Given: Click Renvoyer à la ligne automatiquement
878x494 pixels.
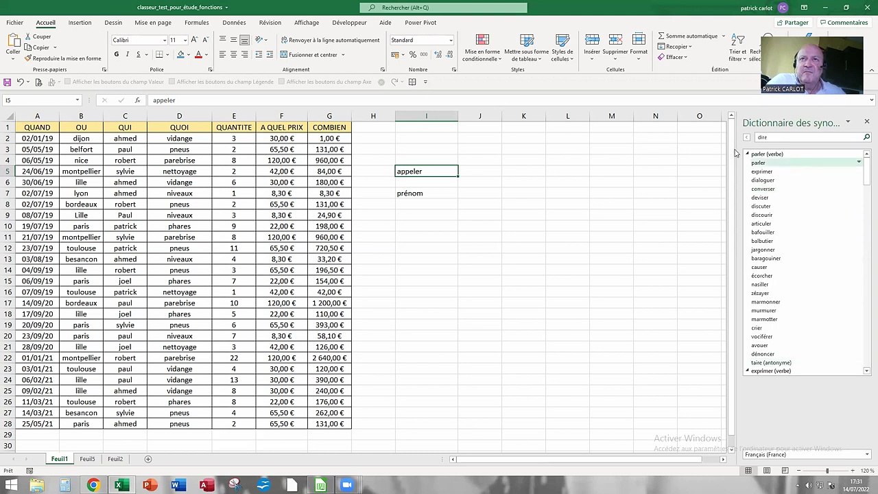Looking at the screenshot, I should pos(330,40).
